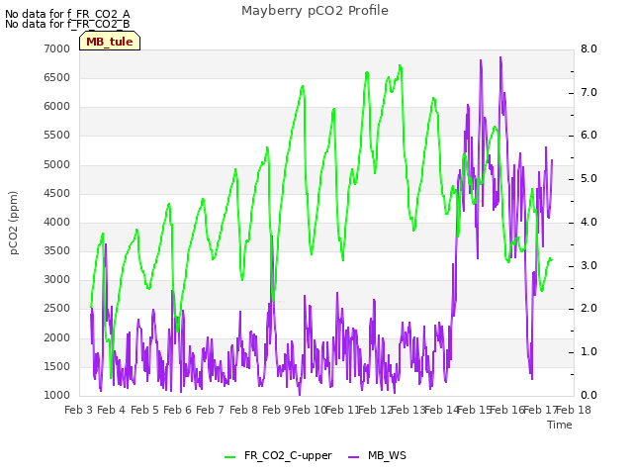Click the 5500 y-axis tick label
633x475 pixels.
click(57, 135)
